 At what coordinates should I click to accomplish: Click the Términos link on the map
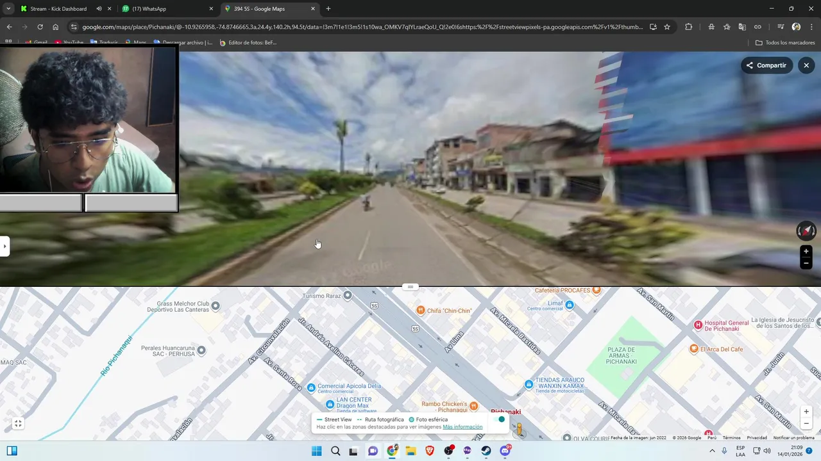[731, 438]
